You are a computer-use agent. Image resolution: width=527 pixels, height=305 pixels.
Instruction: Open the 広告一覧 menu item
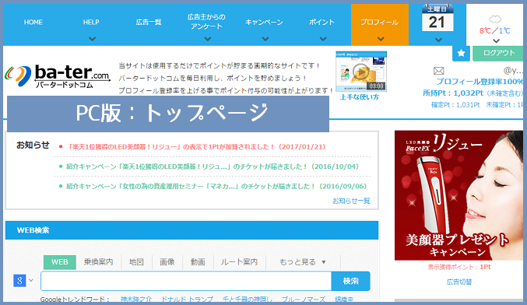149,22
